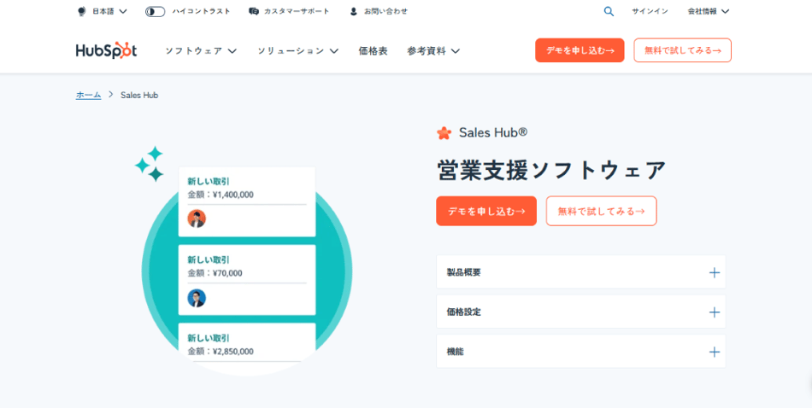Click デモを申し込む below the main heading

click(486, 211)
